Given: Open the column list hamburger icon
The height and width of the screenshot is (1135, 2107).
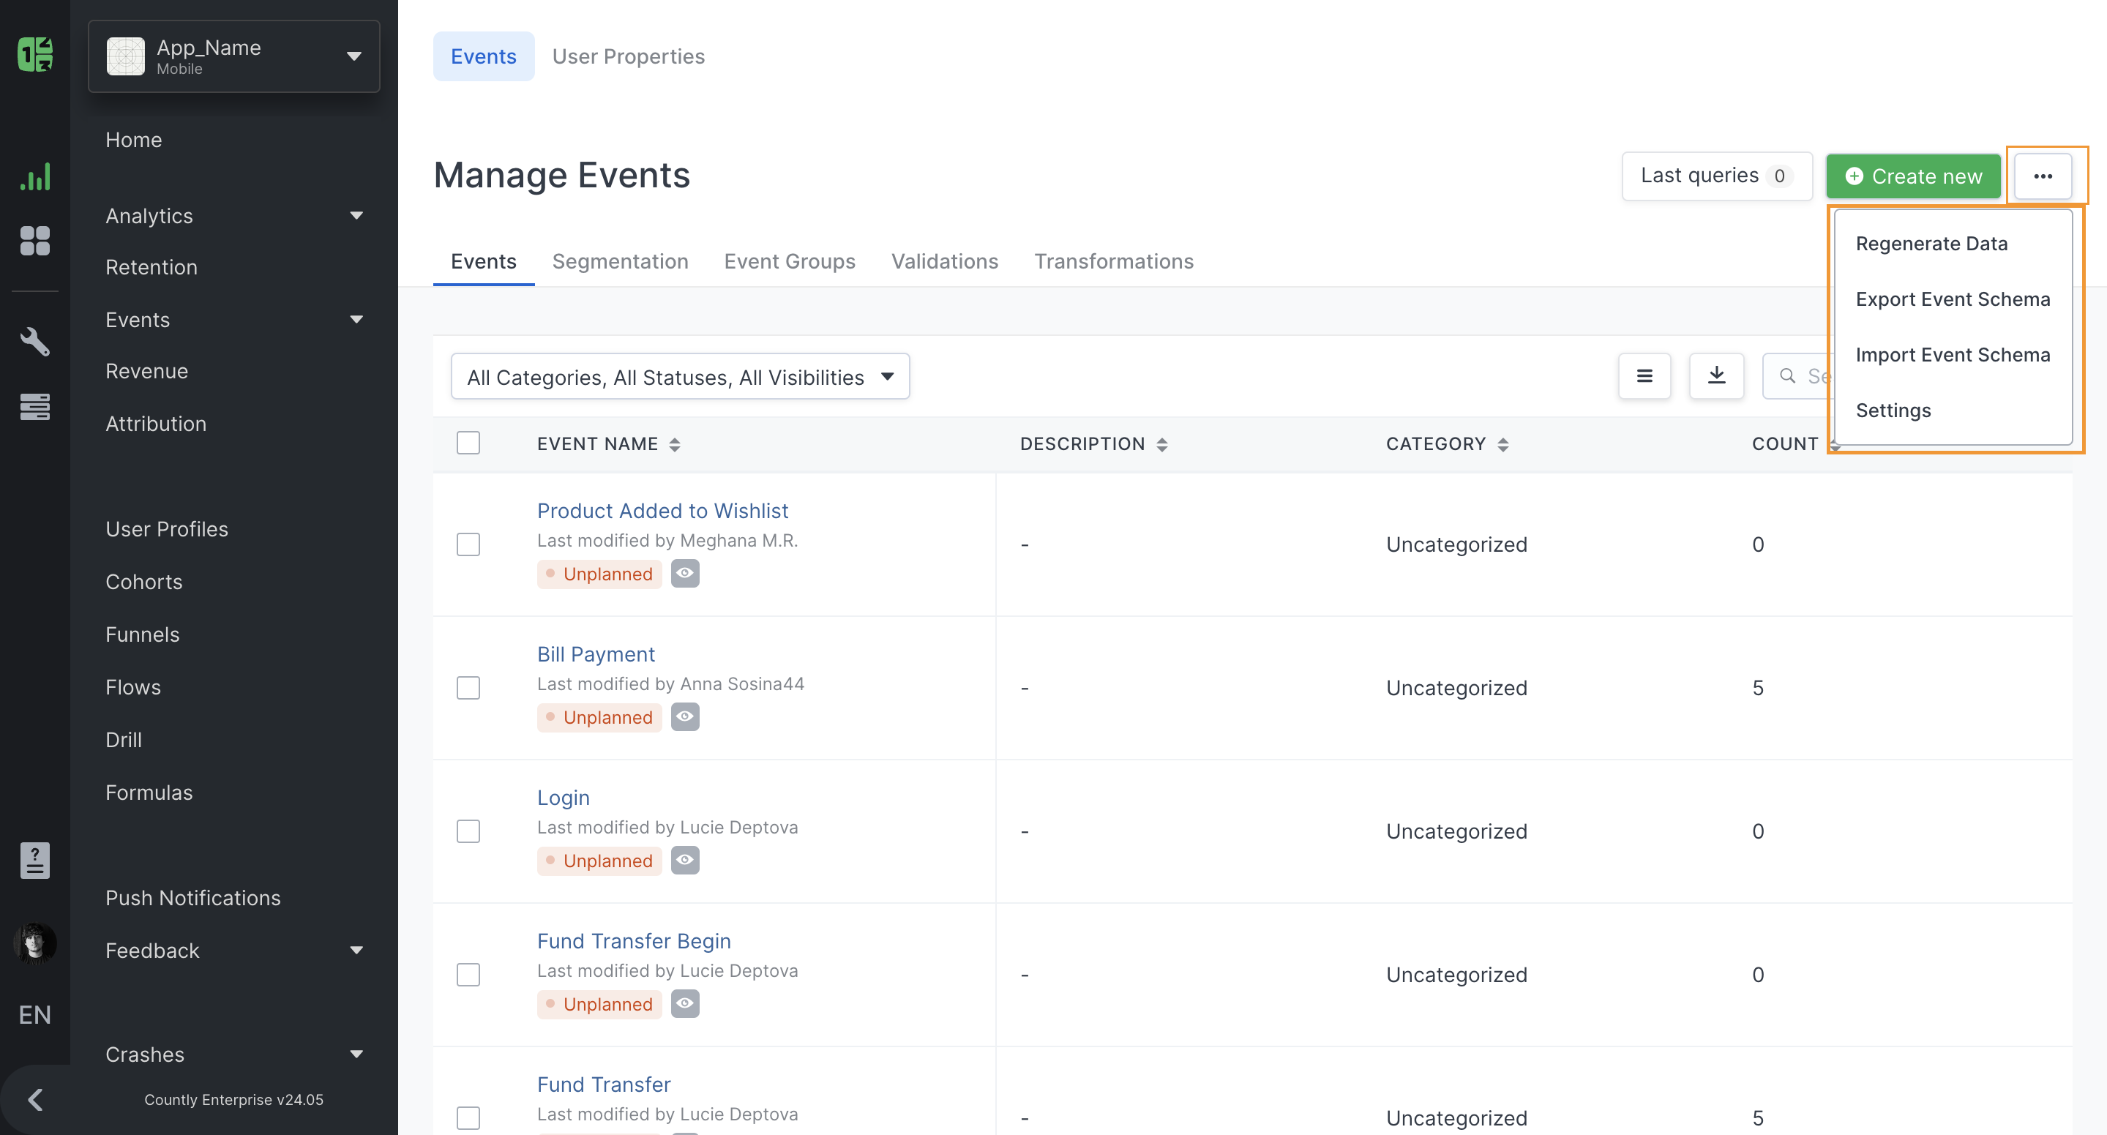Looking at the screenshot, I should tap(1644, 376).
